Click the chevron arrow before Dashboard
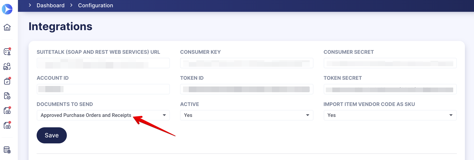 click(x=30, y=5)
